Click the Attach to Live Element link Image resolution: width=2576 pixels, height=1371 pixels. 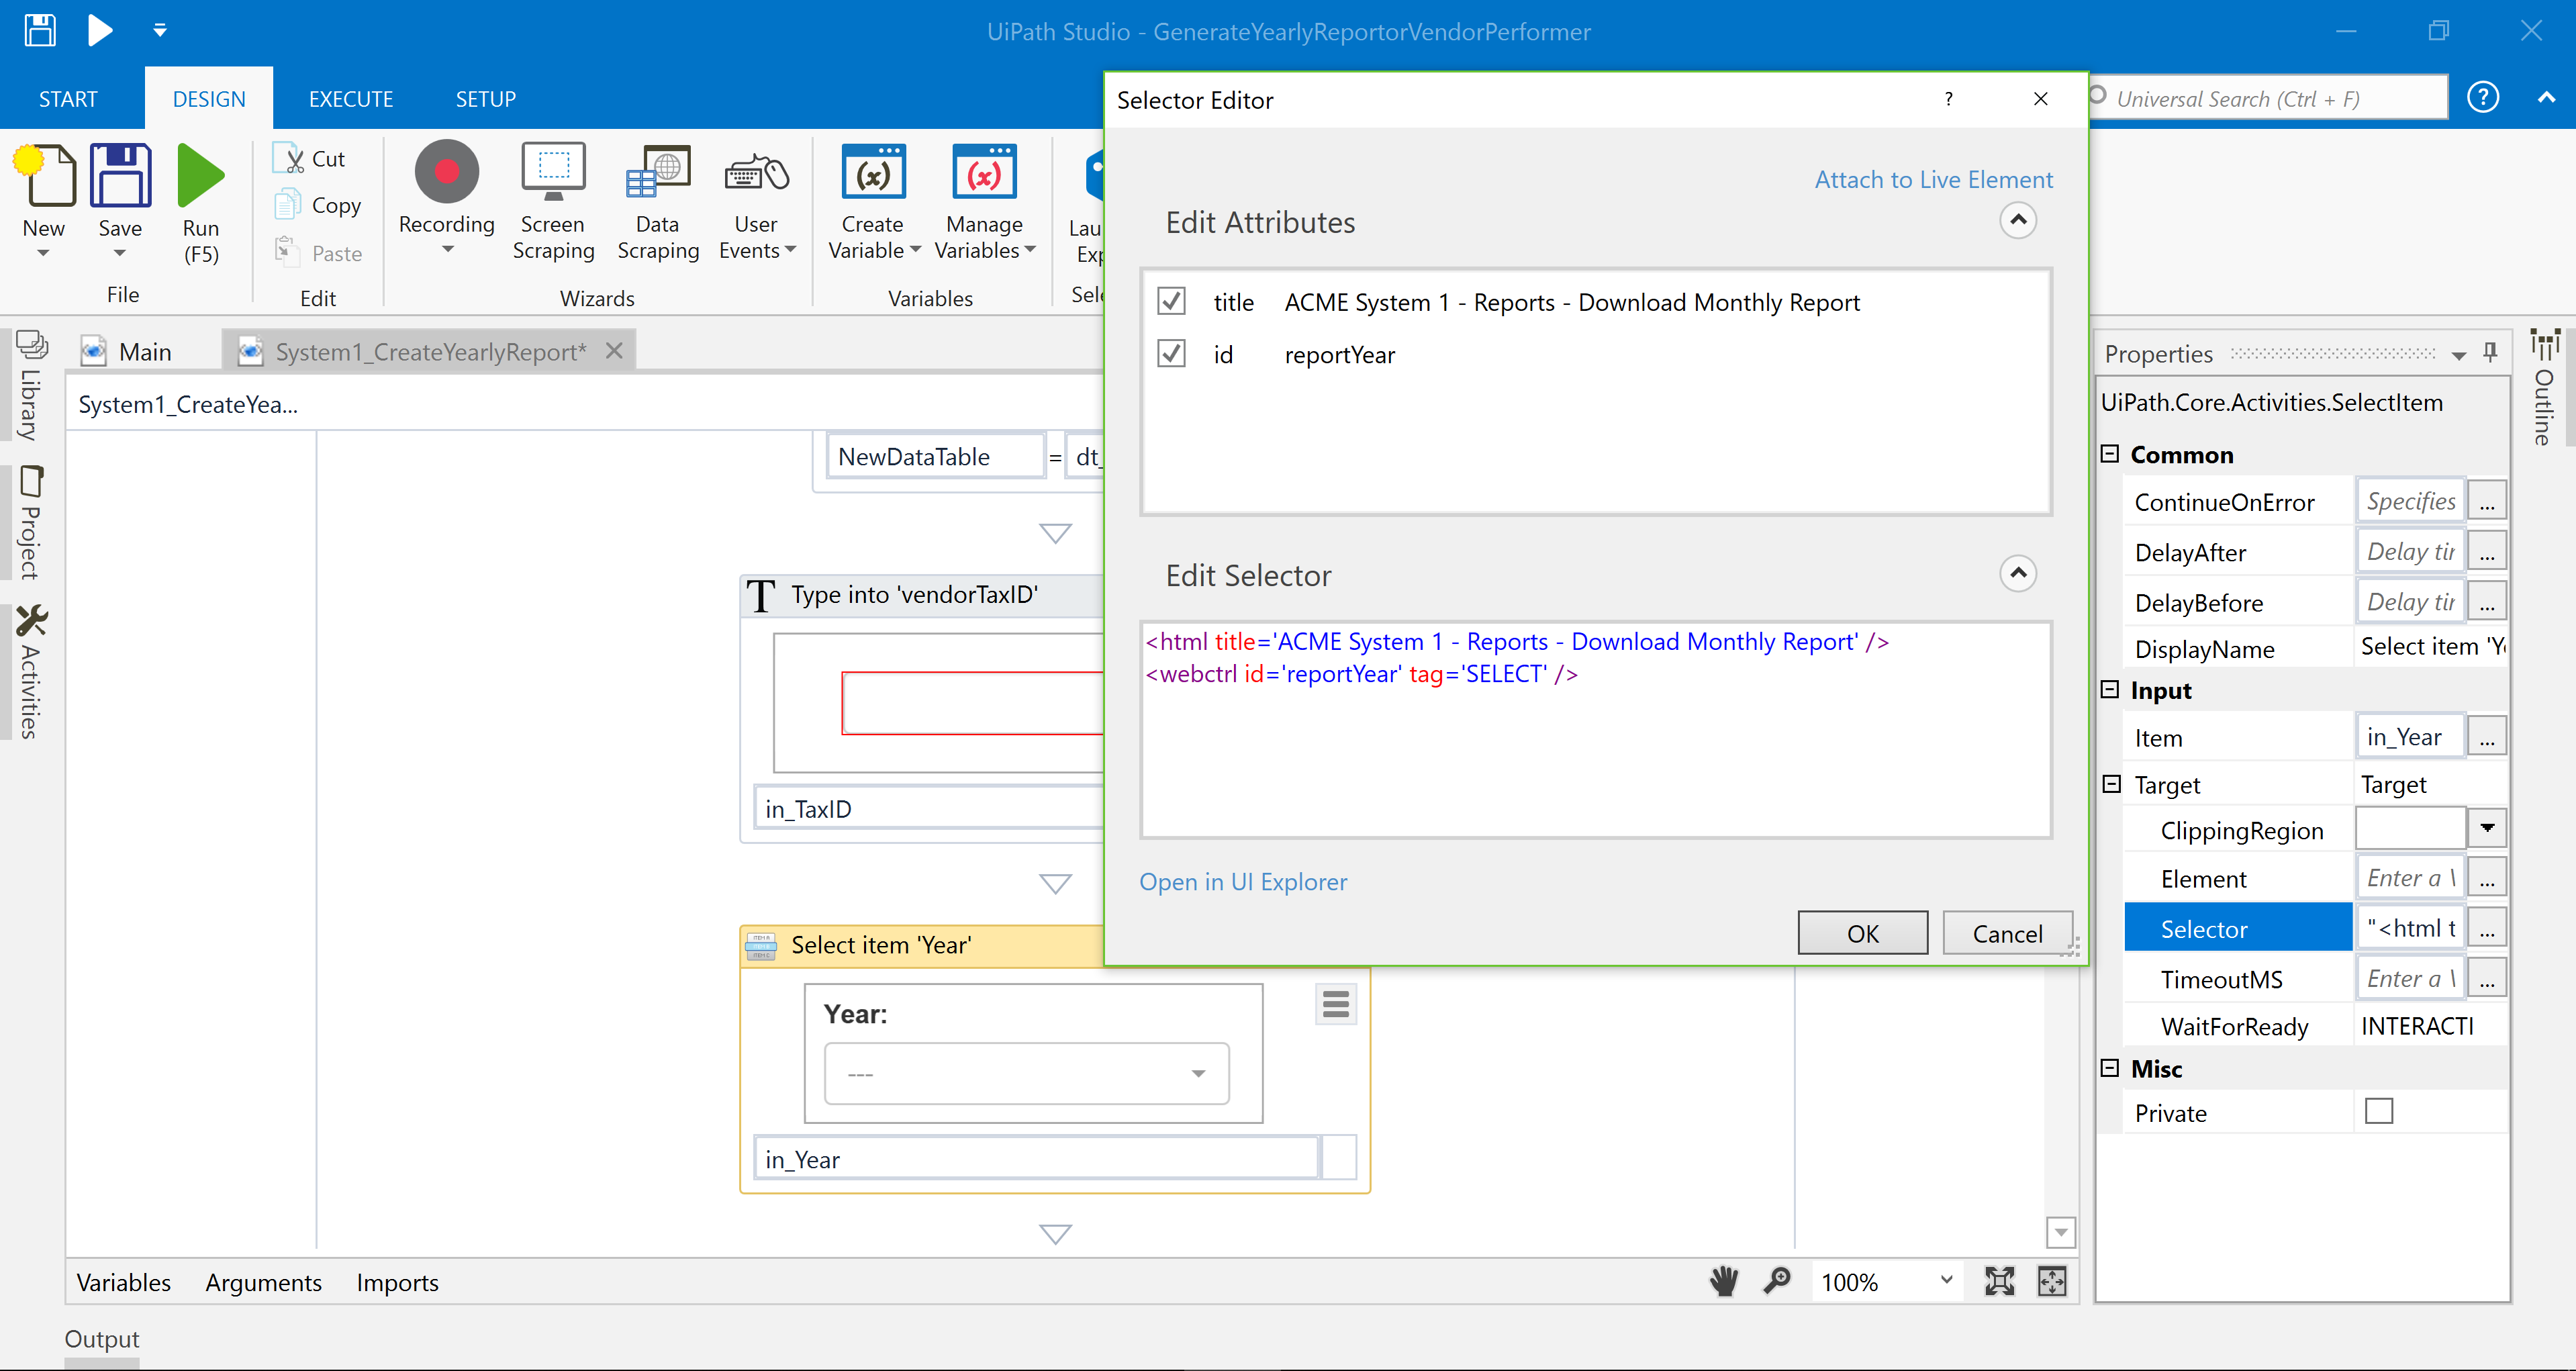pyautogui.click(x=1933, y=180)
